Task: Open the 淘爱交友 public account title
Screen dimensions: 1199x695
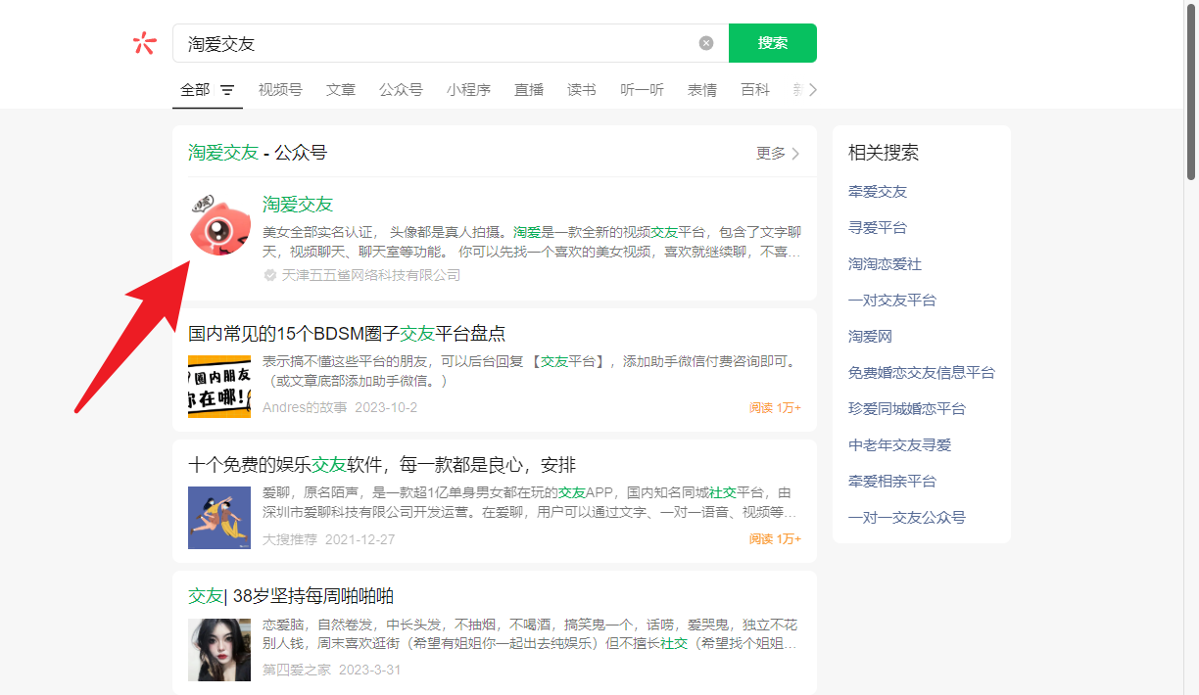Action: pos(298,205)
